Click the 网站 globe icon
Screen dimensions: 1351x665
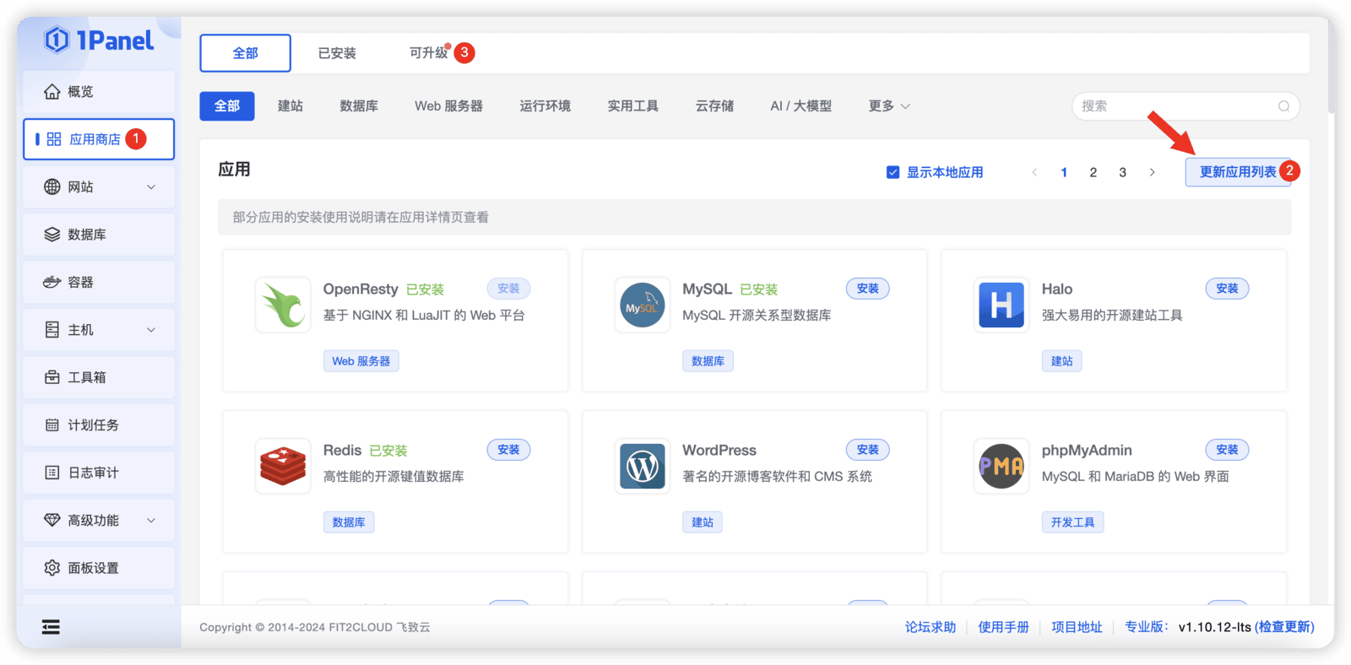52,187
